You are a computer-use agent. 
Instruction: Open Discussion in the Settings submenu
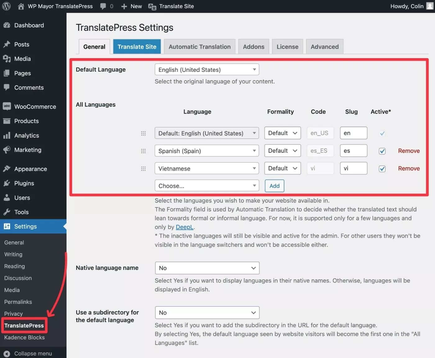tap(18, 278)
